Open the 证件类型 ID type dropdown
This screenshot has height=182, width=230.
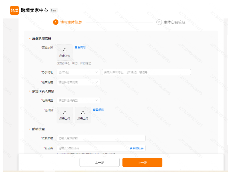tap(78, 100)
